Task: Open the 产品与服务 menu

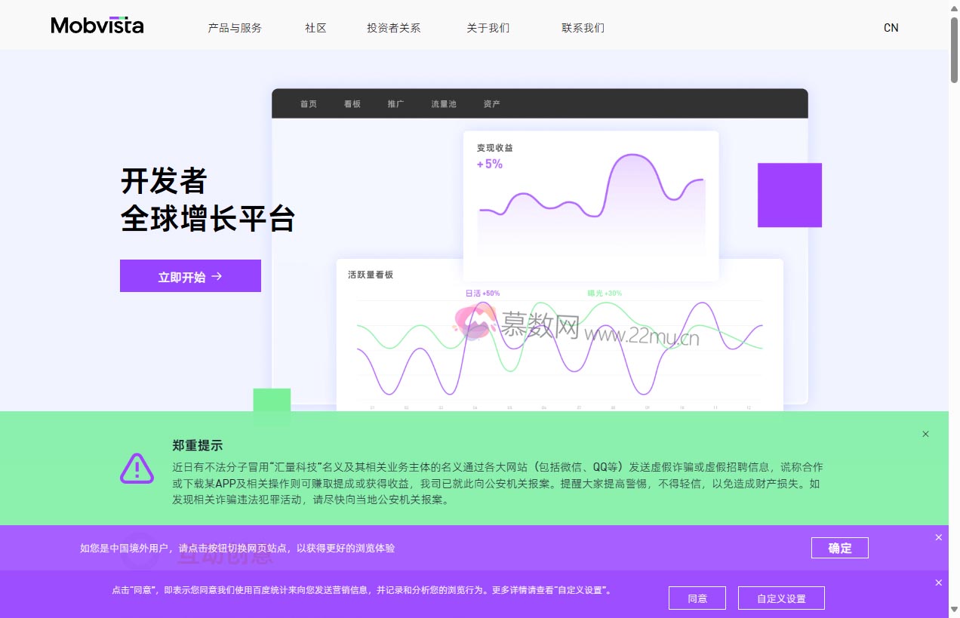Action: click(x=235, y=27)
